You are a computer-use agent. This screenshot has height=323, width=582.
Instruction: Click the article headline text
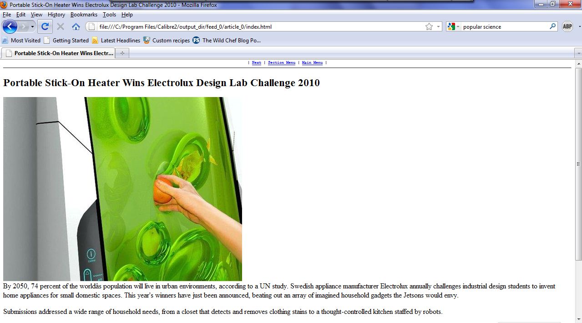tap(162, 83)
